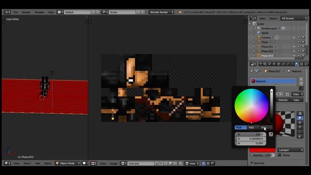Image resolution: width=311 pixels, height=175 pixels.
Task: Click the red diffuse color swatch
Action: coord(262,150)
